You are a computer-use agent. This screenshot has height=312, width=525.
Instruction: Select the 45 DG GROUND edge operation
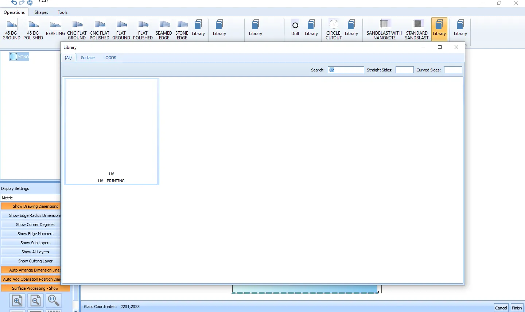click(12, 30)
